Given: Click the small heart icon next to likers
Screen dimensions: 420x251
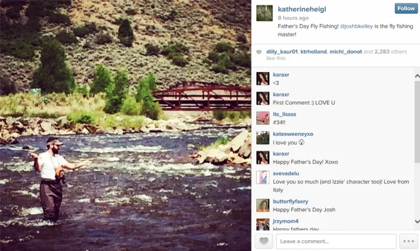Looking at the screenshot, I should (259, 52).
